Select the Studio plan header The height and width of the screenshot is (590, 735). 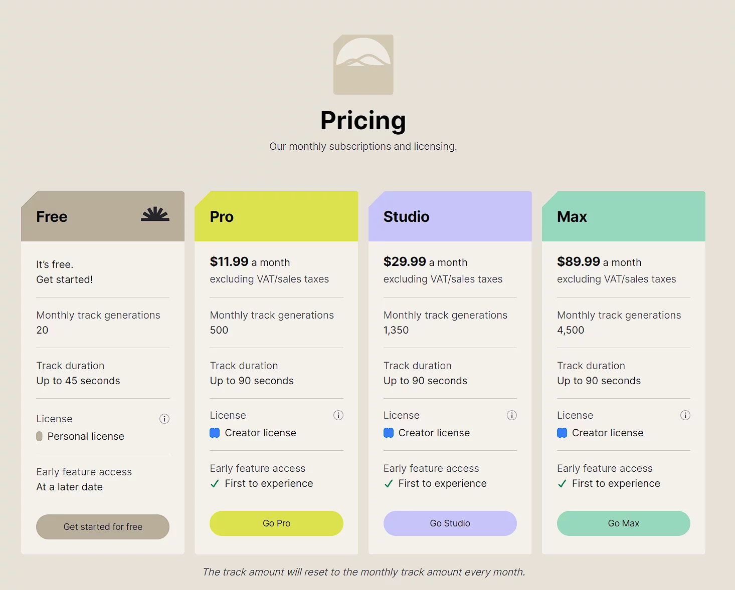click(x=450, y=216)
